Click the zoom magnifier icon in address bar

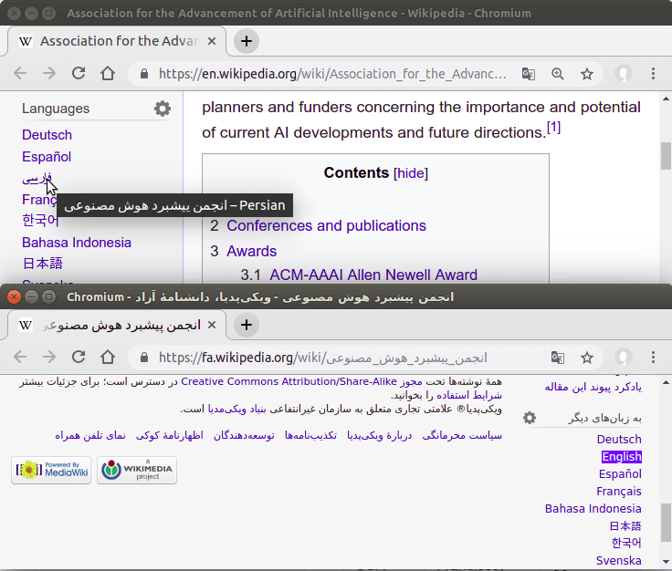558,74
